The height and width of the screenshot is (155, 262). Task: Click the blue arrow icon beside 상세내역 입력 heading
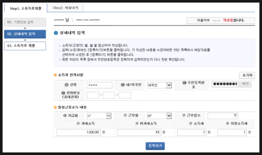click(56, 33)
